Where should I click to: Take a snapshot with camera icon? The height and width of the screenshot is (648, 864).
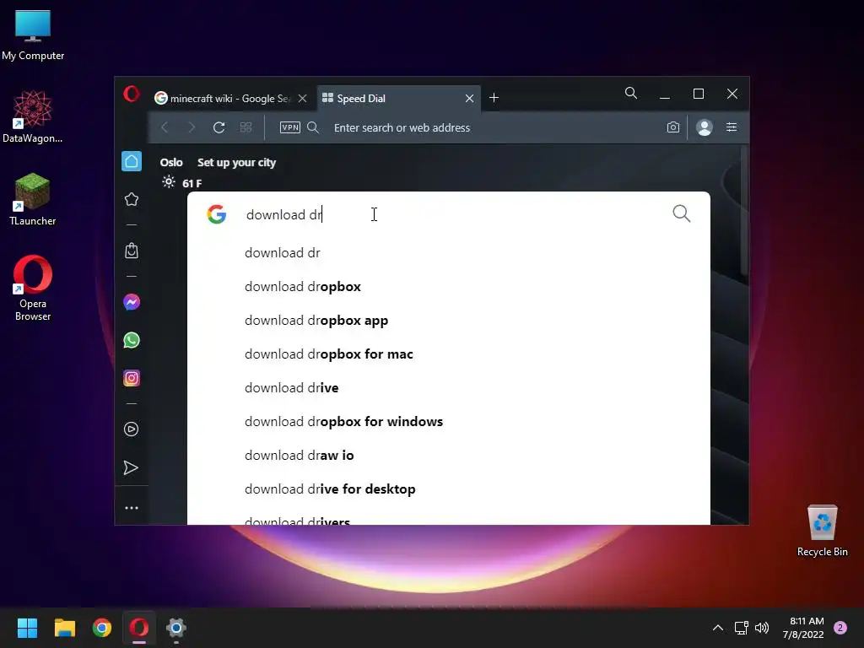click(x=672, y=127)
